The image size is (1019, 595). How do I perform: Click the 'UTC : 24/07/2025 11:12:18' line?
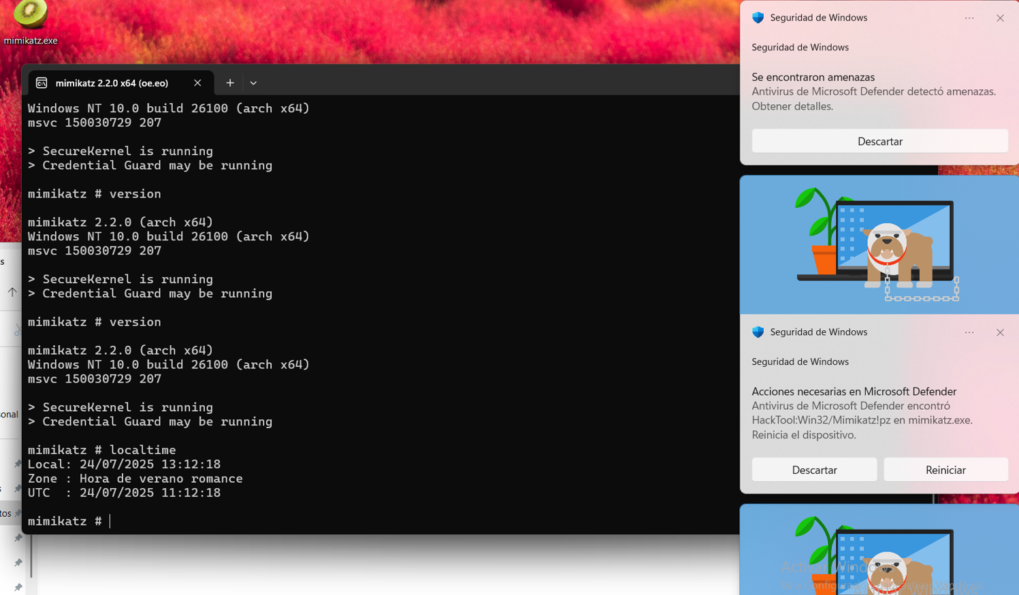(124, 493)
